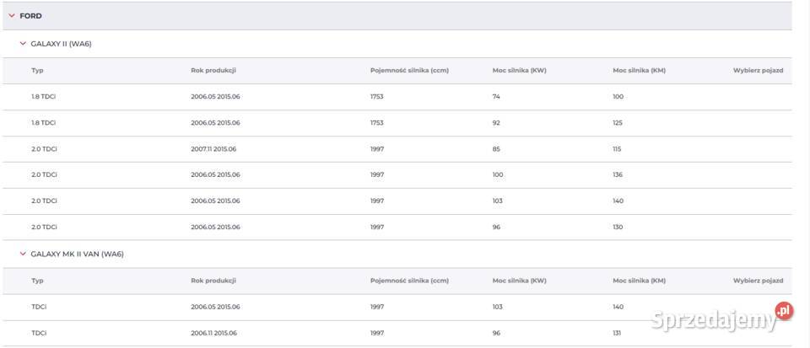Select the 2.0 TDCi row with 85 KW
Image resolution: width=810 pixels, height=348 pixels.
397,149
